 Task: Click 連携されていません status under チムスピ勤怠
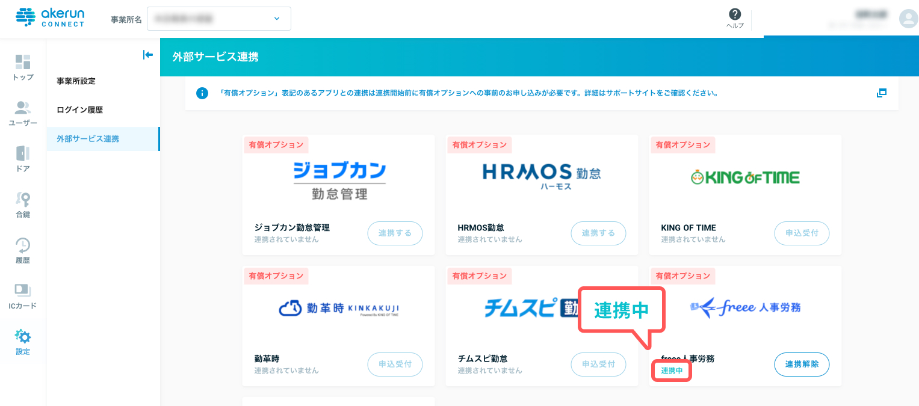click(x=490, y=371)
